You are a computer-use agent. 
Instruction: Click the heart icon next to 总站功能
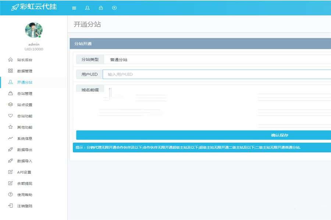coord(10,115)
